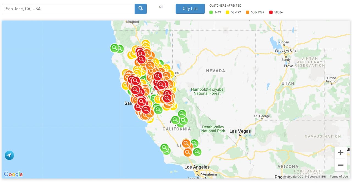Zoom out with the minus button
352x183 pixels.
(x=340, y=165)
